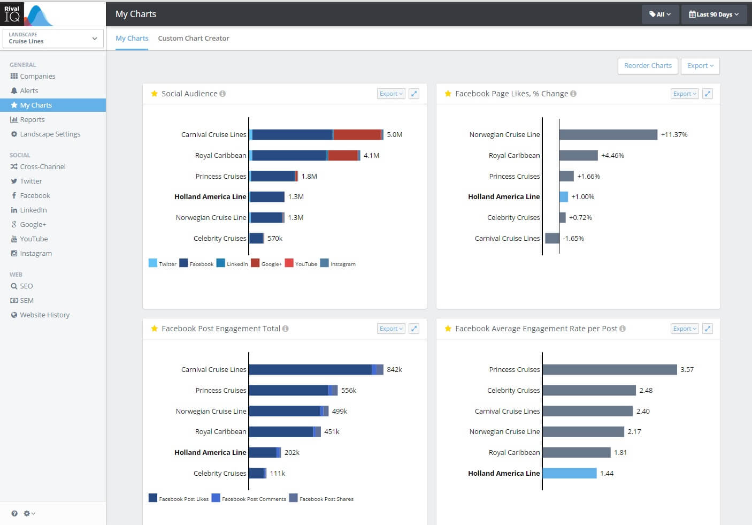Expand the Social Audience chart fullscreen
This screenshot has height=525, width=752.
click(x=413, y=94)
